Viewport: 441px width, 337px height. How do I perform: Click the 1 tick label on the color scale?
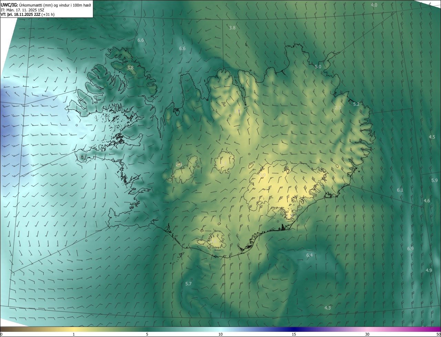click(x=74, y=334)
